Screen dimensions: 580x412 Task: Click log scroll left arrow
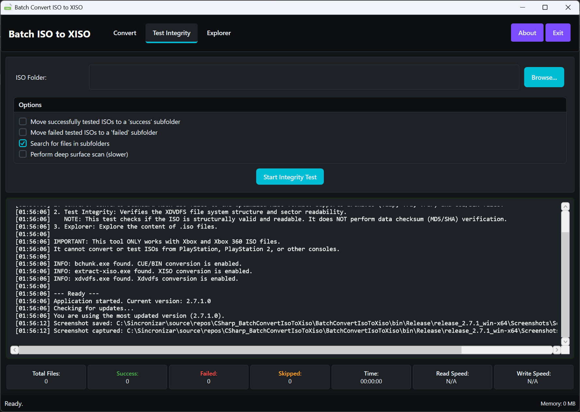[15, 350]
